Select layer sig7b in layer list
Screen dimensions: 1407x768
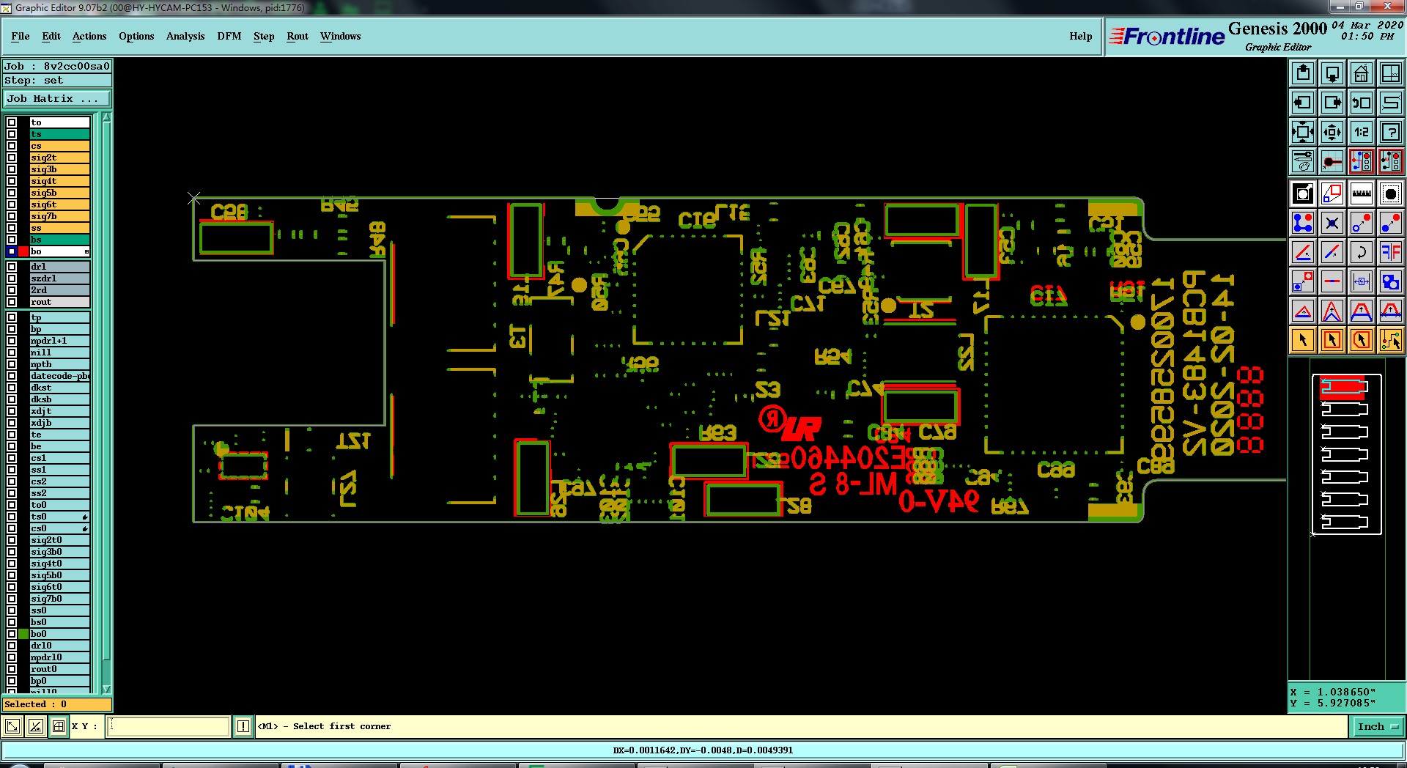click(x=60, y=216)
